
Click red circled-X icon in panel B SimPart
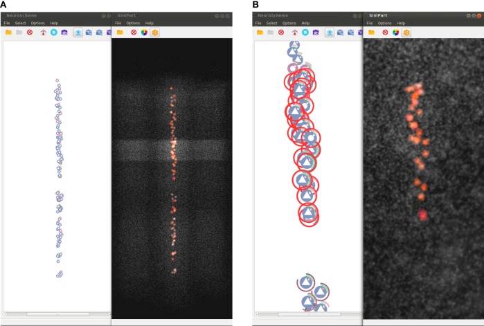pos(385,32)
